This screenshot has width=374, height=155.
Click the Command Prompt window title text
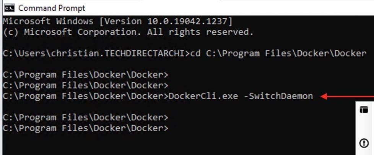point(52,8)
